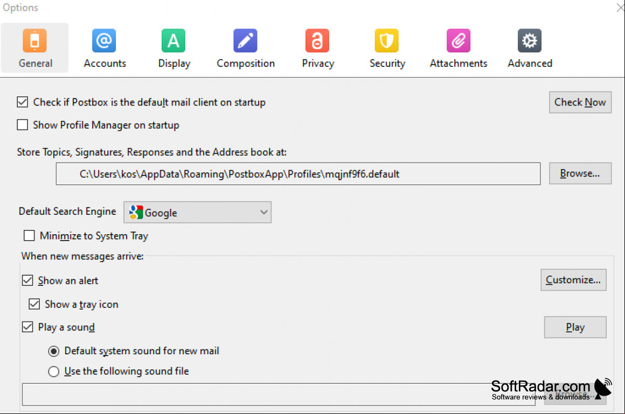Click Play to preview the sound
The height and width of the screenshot is (414, 625).
tap(575, 327)
